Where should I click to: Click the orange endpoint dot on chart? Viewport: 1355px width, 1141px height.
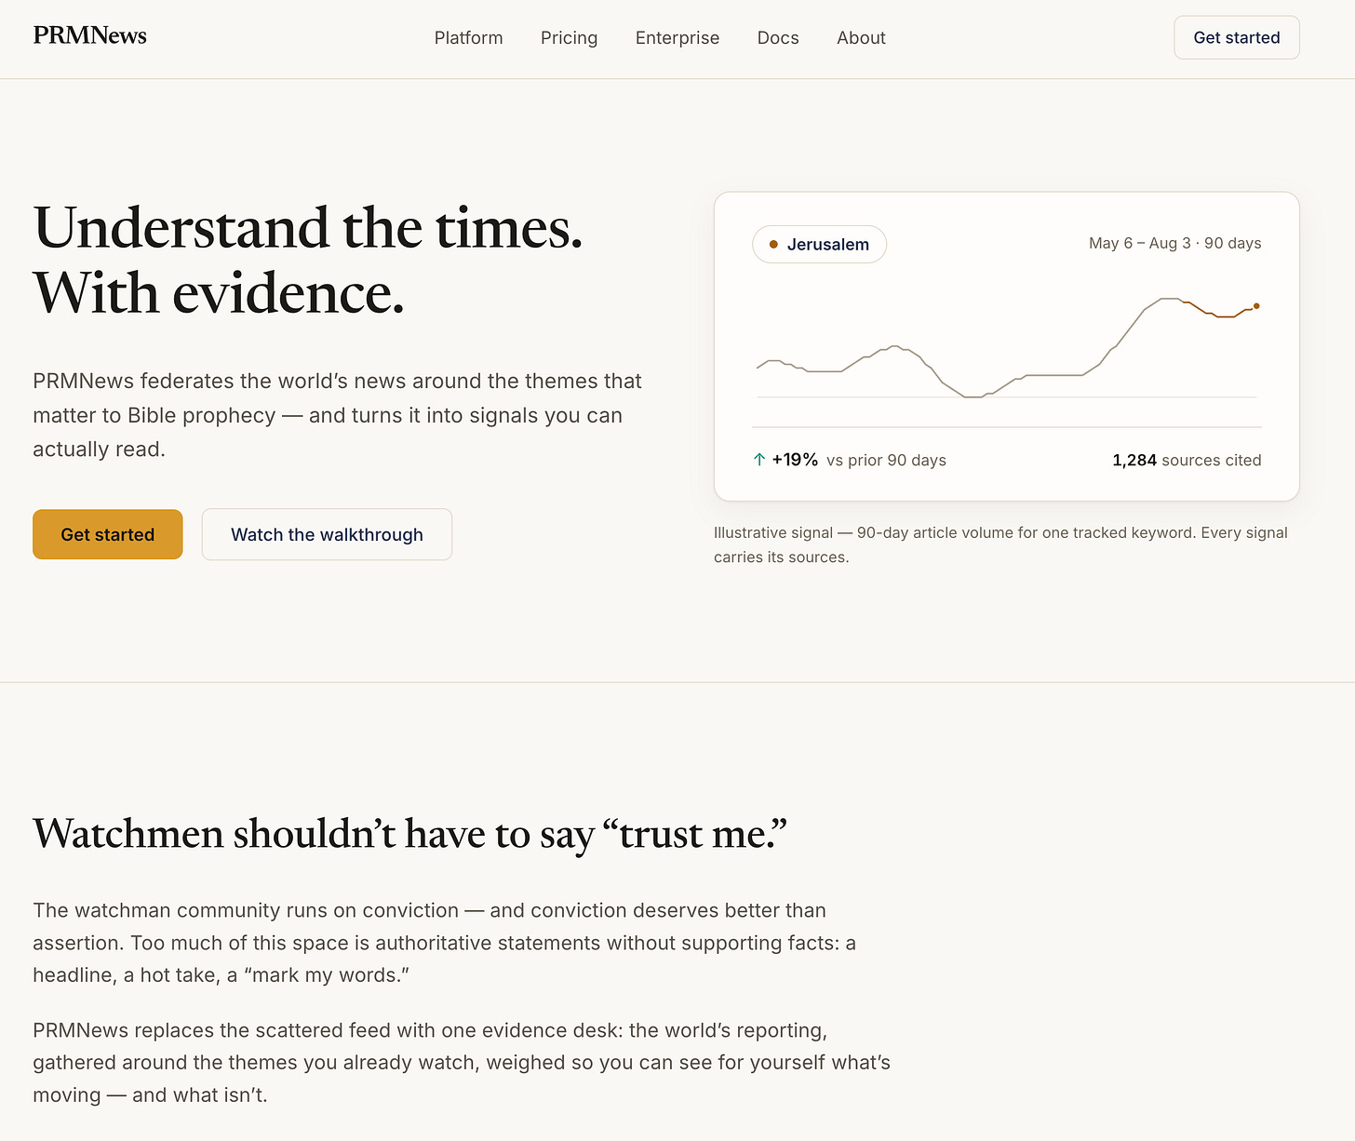pyautogui.click(x=1256, y=305)
